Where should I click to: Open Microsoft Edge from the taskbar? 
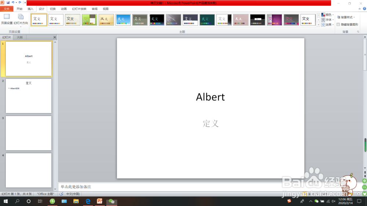[88, 201]
